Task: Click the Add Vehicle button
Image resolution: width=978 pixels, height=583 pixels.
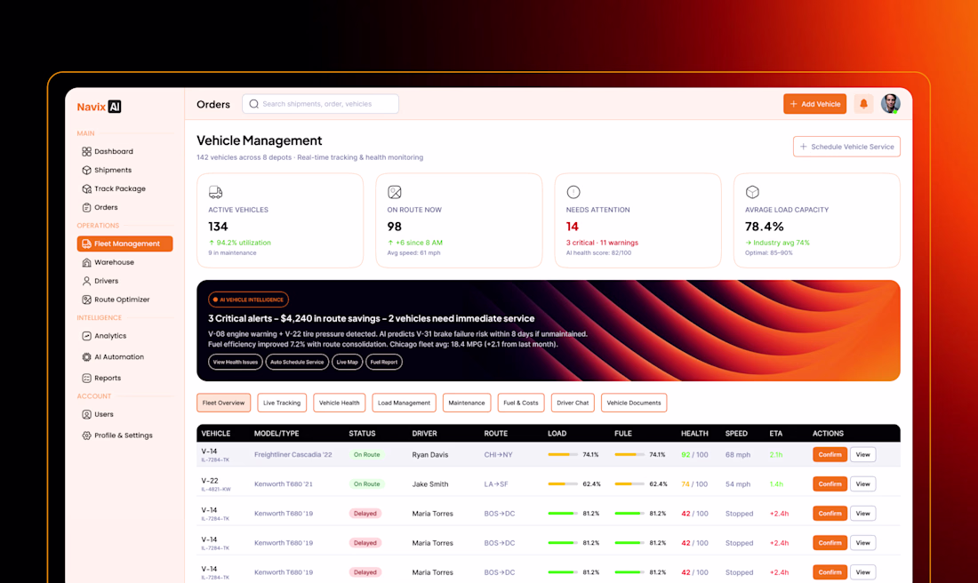Action: (814, 104)
